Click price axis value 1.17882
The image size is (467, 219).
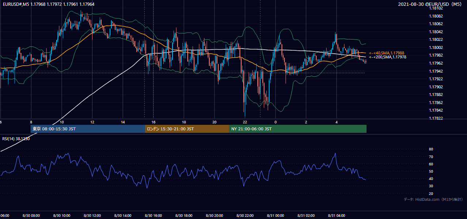point(436,95)
